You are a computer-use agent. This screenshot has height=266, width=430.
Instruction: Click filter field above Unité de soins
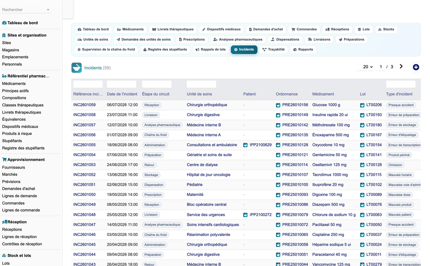coord(201,84)
